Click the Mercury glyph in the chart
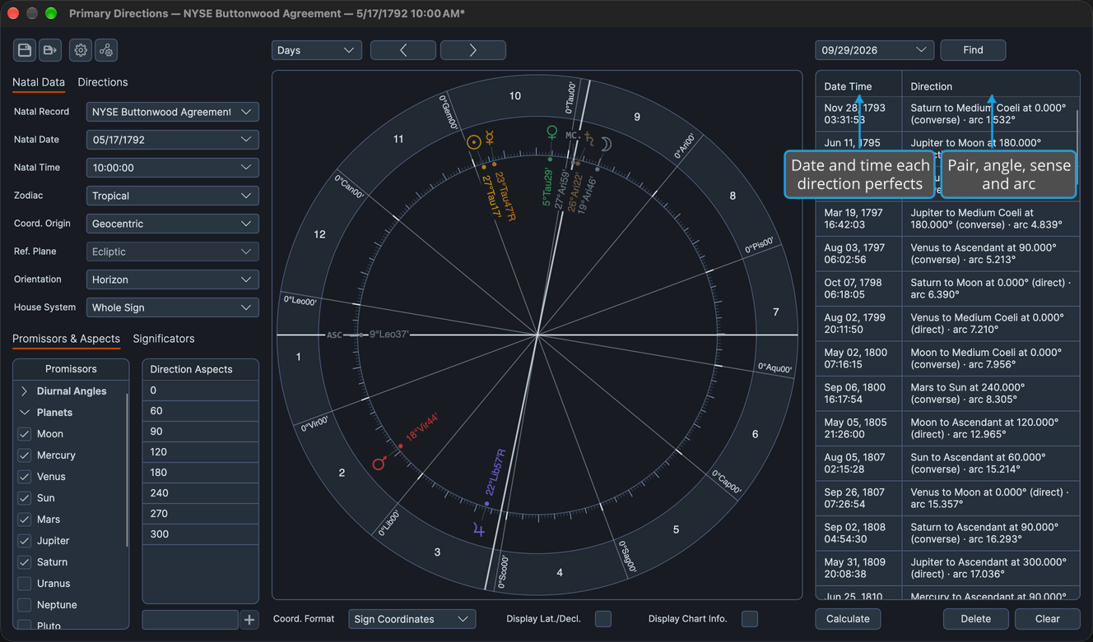This screenshot has width=1093, height=642. (489, 138)
